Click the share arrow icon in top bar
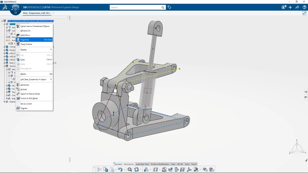 [x=297, y=7]
